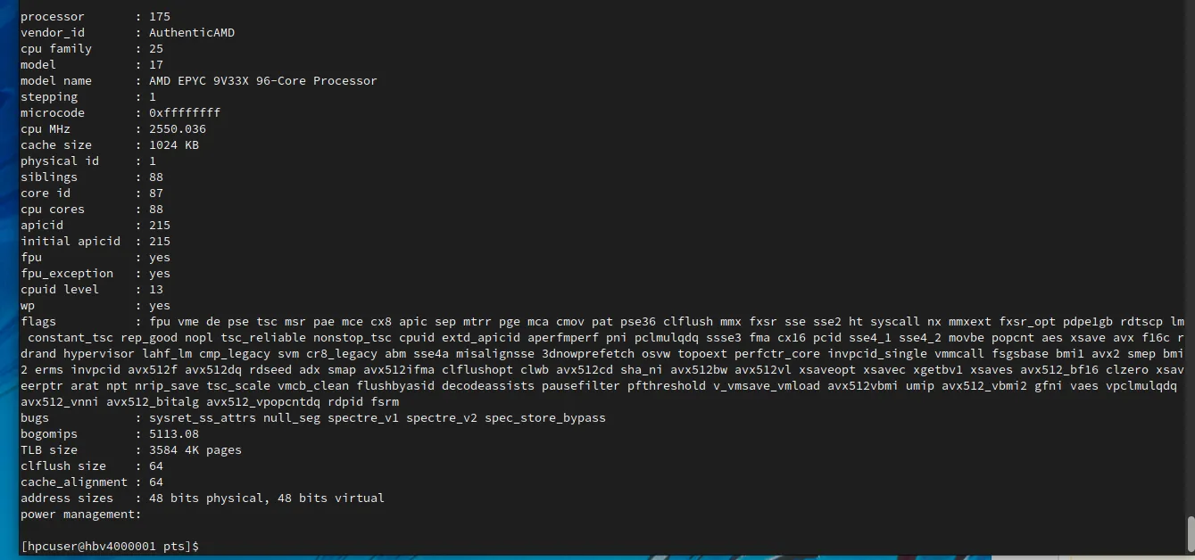Click the power management label
This screenshot has height=560, width=1195.
pos(81,515)
